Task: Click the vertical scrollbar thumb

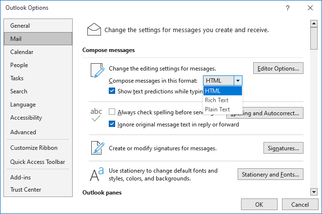Action: [314, 38]
